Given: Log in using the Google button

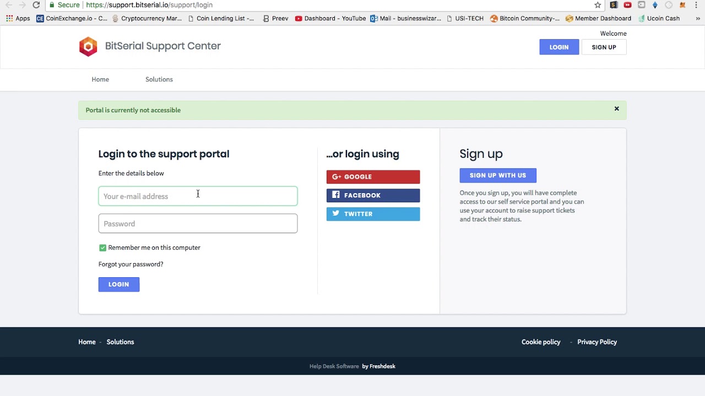Looking at the screenshot, I should pyautogui.click(x=373, y=177).
